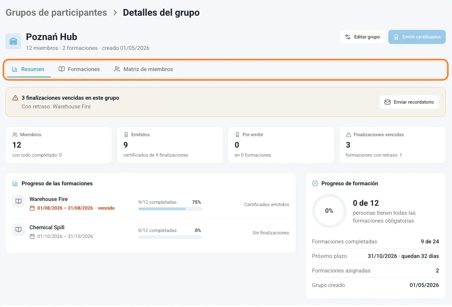
Task: Click check circle icon beside Progreso de formación
Action: pos(315,183)
